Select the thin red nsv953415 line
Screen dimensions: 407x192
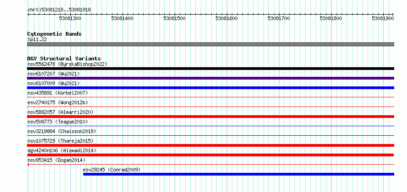point(210,164)
